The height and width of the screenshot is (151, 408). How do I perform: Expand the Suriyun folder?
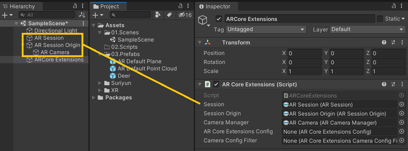tap(100, 83)
